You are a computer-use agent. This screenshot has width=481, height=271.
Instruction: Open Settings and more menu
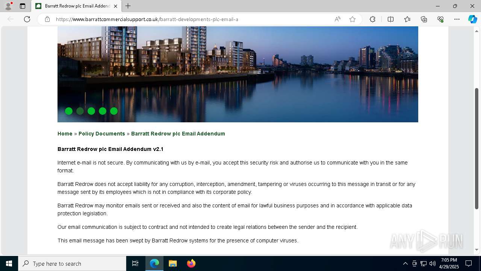click(457, 19)
